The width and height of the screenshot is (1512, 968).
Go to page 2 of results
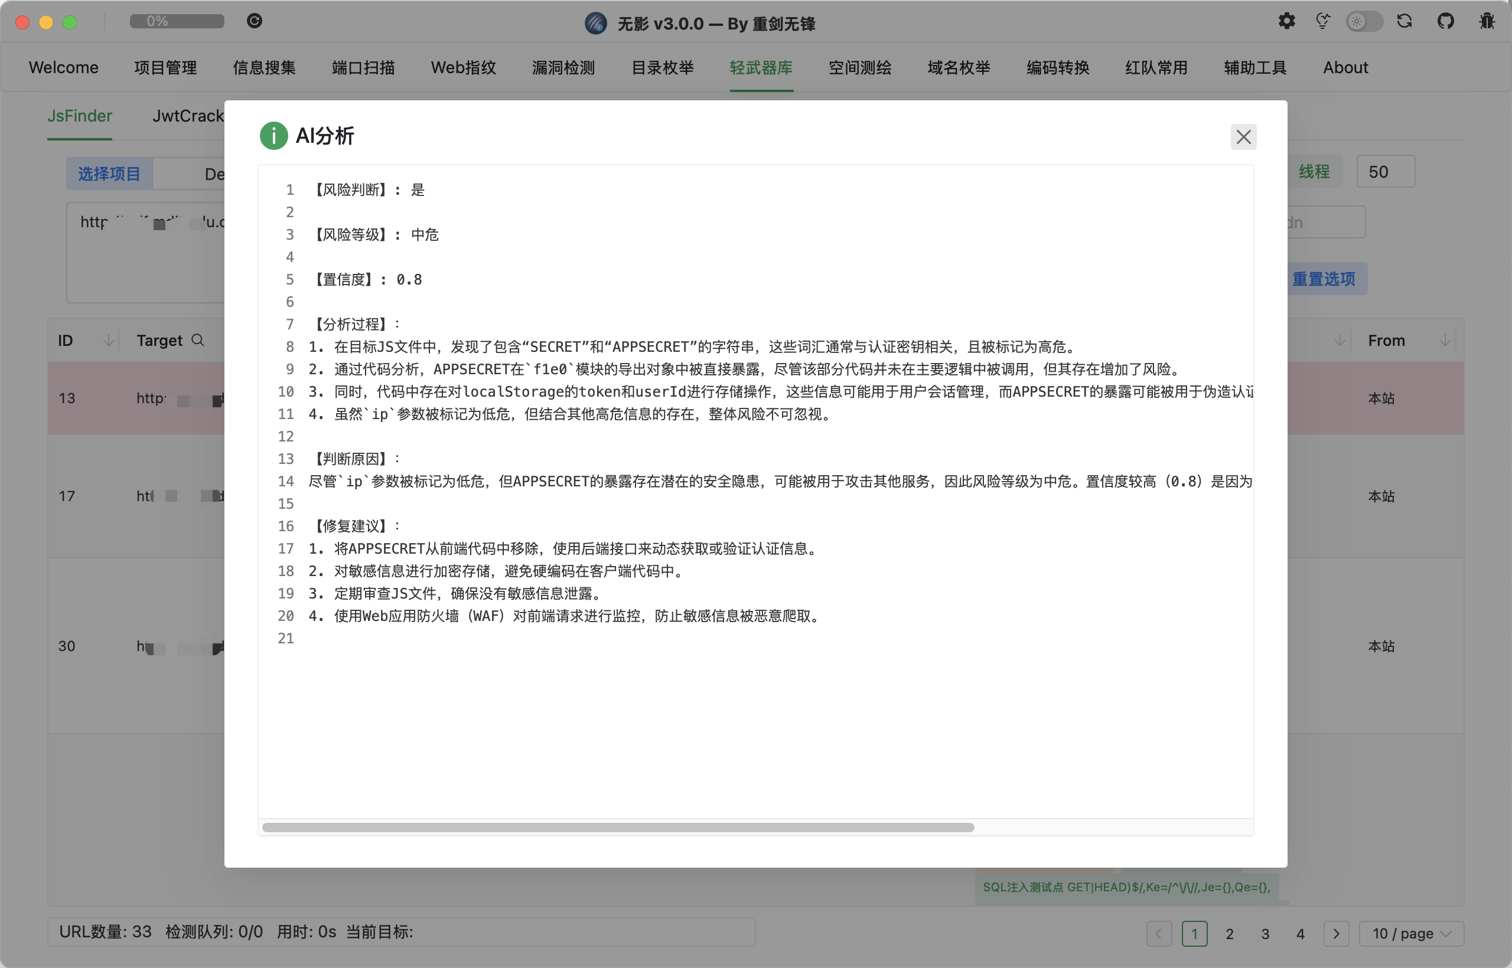tap(1230, 933)
